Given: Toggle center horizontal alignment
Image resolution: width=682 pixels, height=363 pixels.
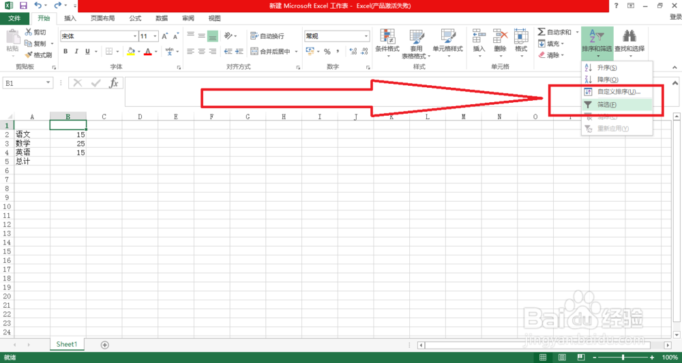Looking at the screenshot, I should point(201,51).
